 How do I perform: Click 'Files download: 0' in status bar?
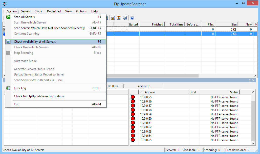pyautogui.click(x=239, y=150)
